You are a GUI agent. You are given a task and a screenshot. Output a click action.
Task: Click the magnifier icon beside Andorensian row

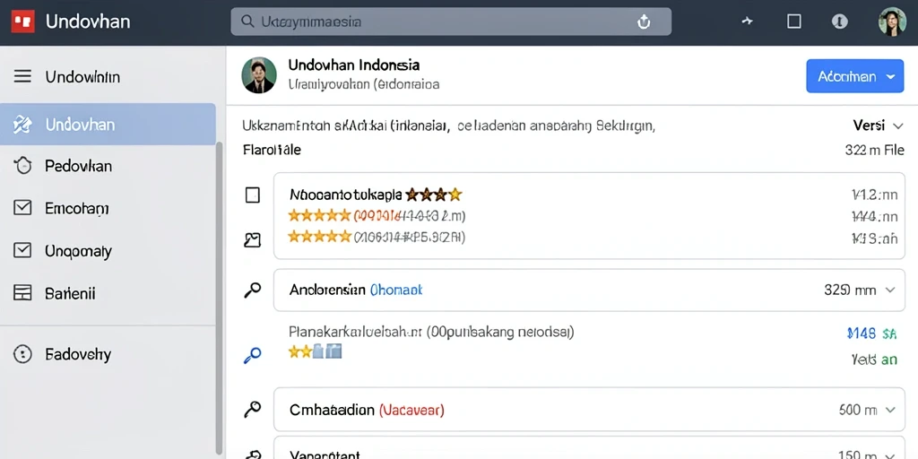point(252,290)
